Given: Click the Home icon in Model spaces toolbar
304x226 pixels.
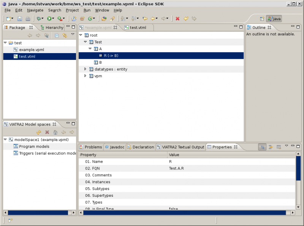Looking at the screenshot, I should (55, 132).
